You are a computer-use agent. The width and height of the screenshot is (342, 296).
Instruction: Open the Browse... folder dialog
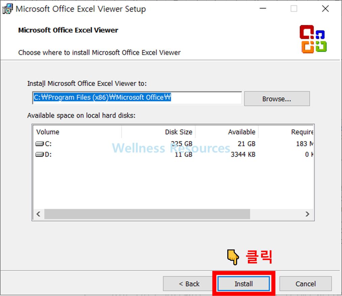[x=277, y=99]
